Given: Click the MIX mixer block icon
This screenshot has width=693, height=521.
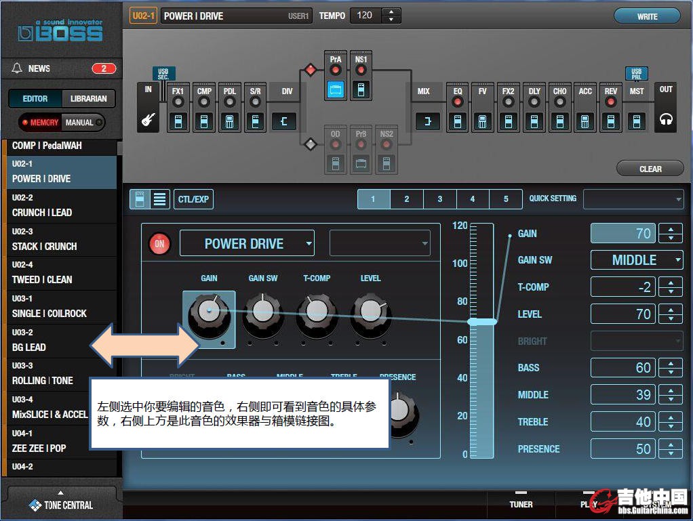Looking at the screenshot, I should [x=427, y=121].
